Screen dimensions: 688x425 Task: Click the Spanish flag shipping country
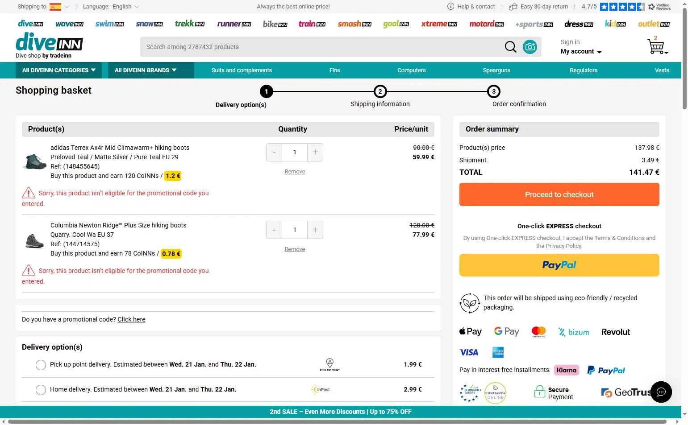55,7
